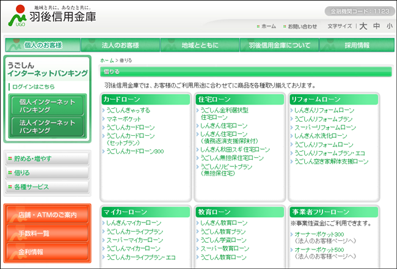Open うごしんカードローン(セットプラン) link

130,139
